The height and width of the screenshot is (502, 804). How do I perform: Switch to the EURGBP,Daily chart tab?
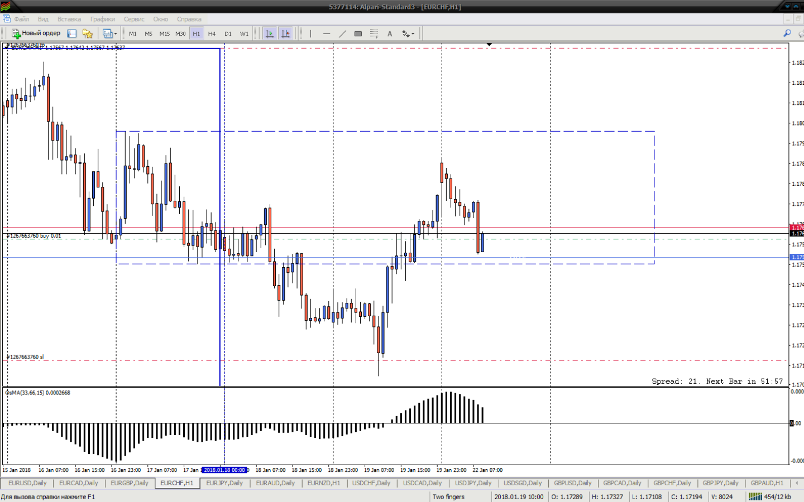pyautogui.click(x=130, y=483)
